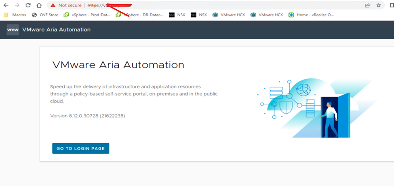Click the VMware Aria Automation header title
This screenshot has height=186, width=394.
56,30
